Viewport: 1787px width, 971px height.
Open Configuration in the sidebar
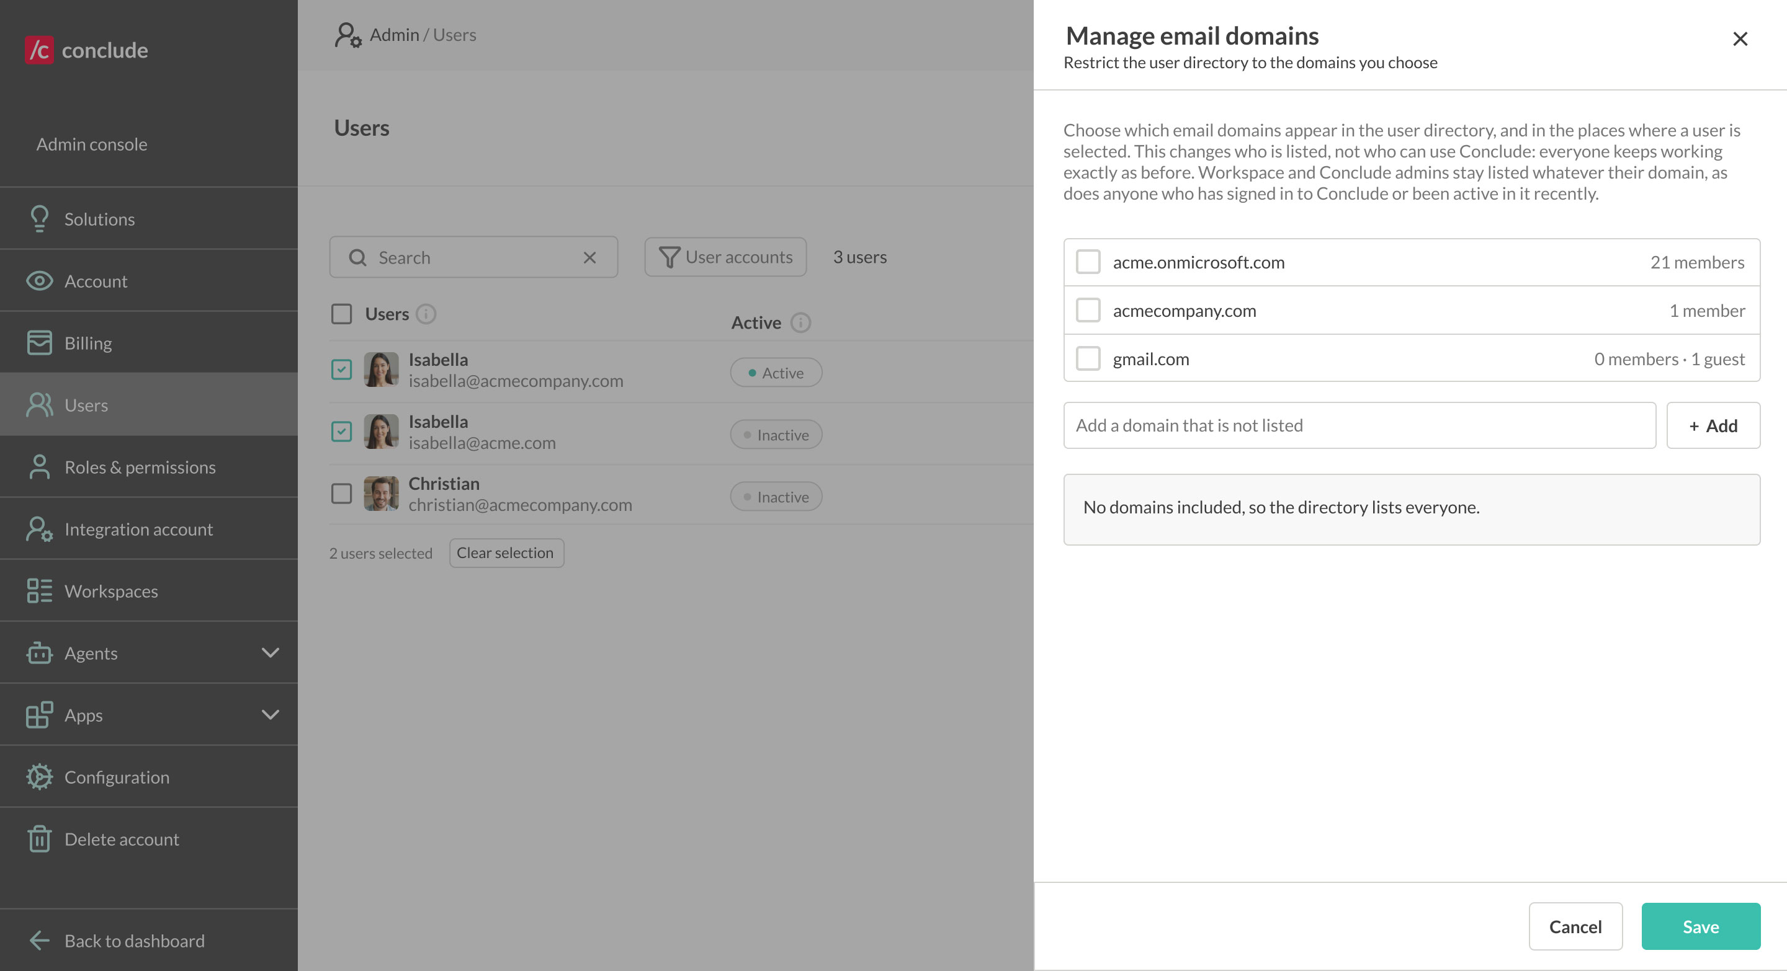pos(148,777)
